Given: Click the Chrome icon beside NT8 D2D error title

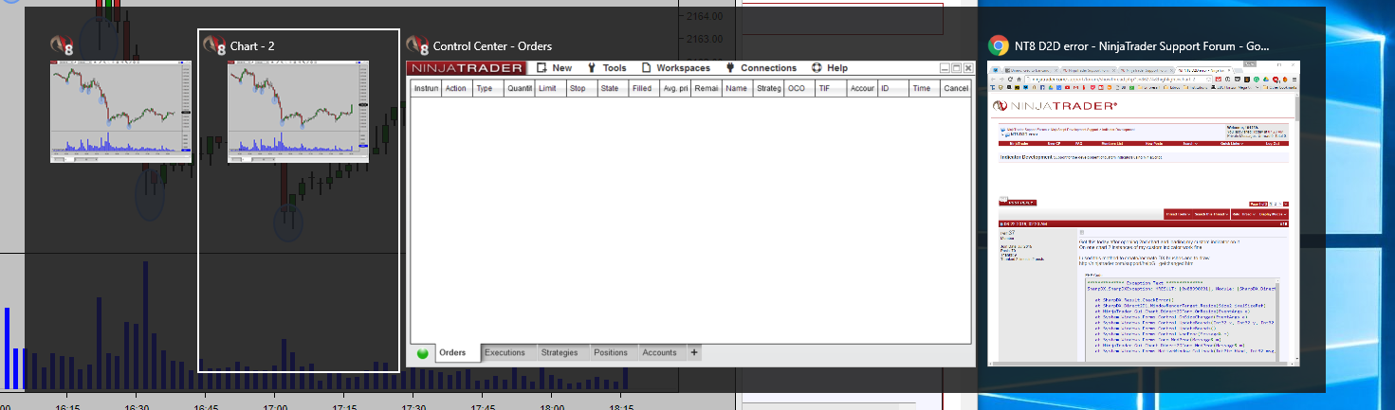Looking at the screenshot, I should (998, 45).
